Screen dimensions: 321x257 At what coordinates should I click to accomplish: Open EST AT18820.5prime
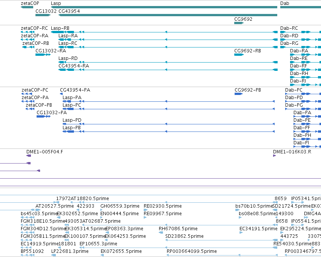tap(90, 199)
